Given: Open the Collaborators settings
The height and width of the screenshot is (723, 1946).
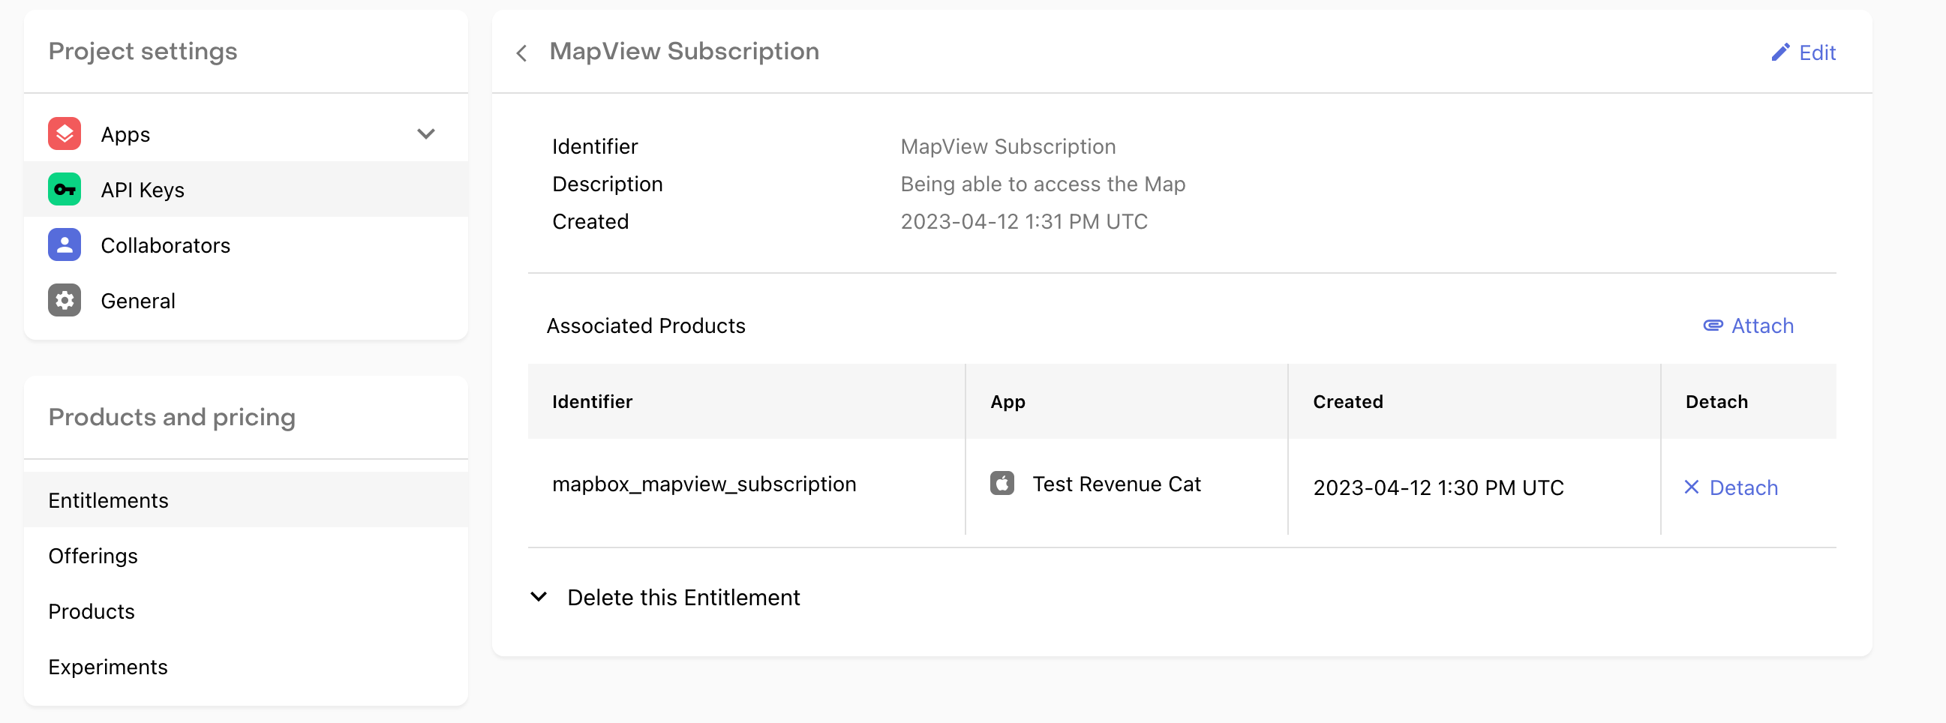Looking at the screenshot, I should 246,244.
